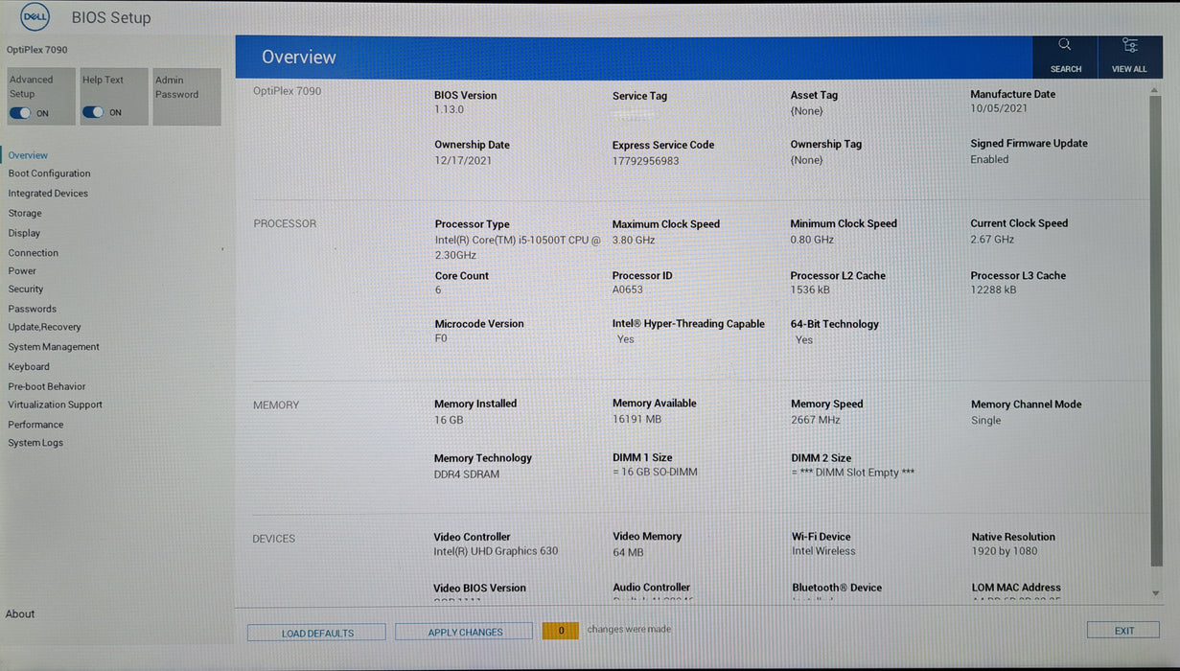
Task: Click Maximum Clock Speed 3.80 GHz
Action: (x=634, y=240)
